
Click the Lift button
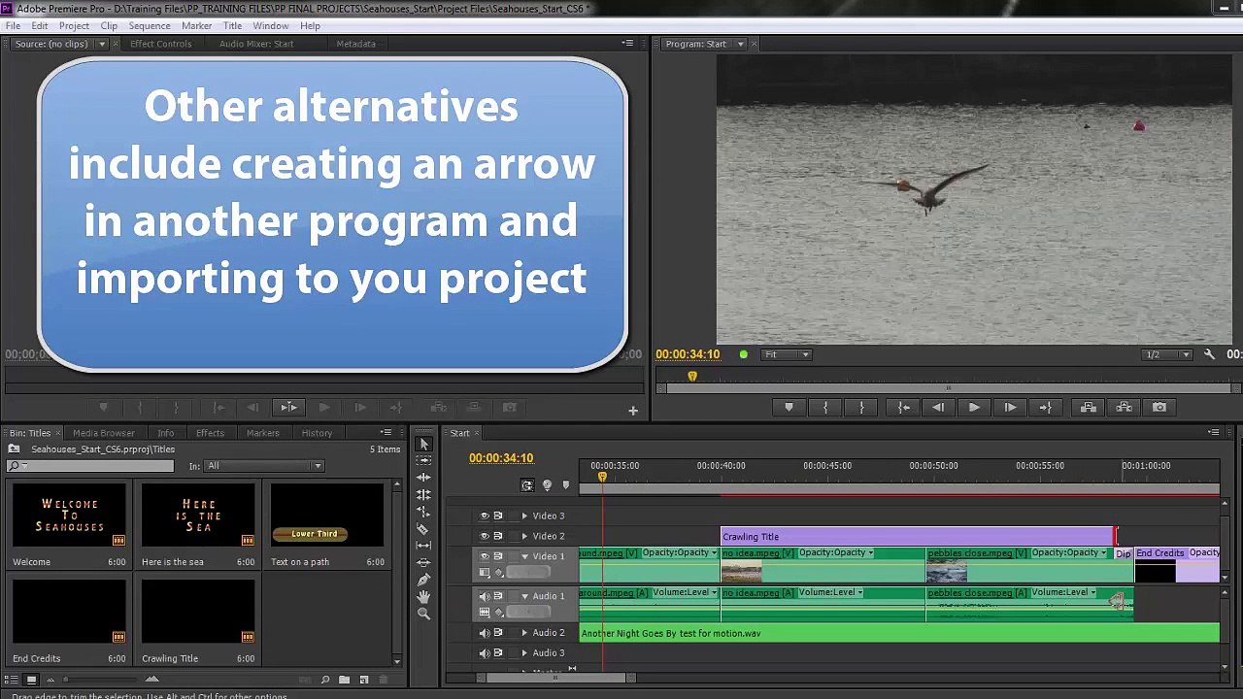click(x=1088, y=408)
